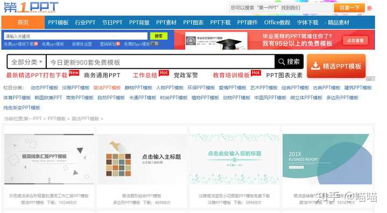
Task: Select 淡雅PPT模板 category
Action: (x=76, y=87)
